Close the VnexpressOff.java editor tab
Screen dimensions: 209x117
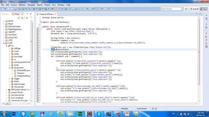tap(56, 14)
